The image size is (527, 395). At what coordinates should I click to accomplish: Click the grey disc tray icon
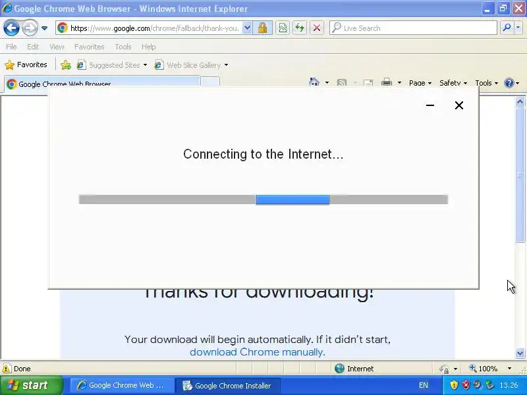(x=477, y=385)
